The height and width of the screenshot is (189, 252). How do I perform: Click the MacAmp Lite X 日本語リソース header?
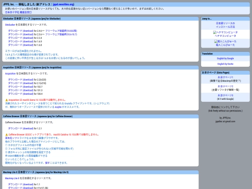coord(100,172)
